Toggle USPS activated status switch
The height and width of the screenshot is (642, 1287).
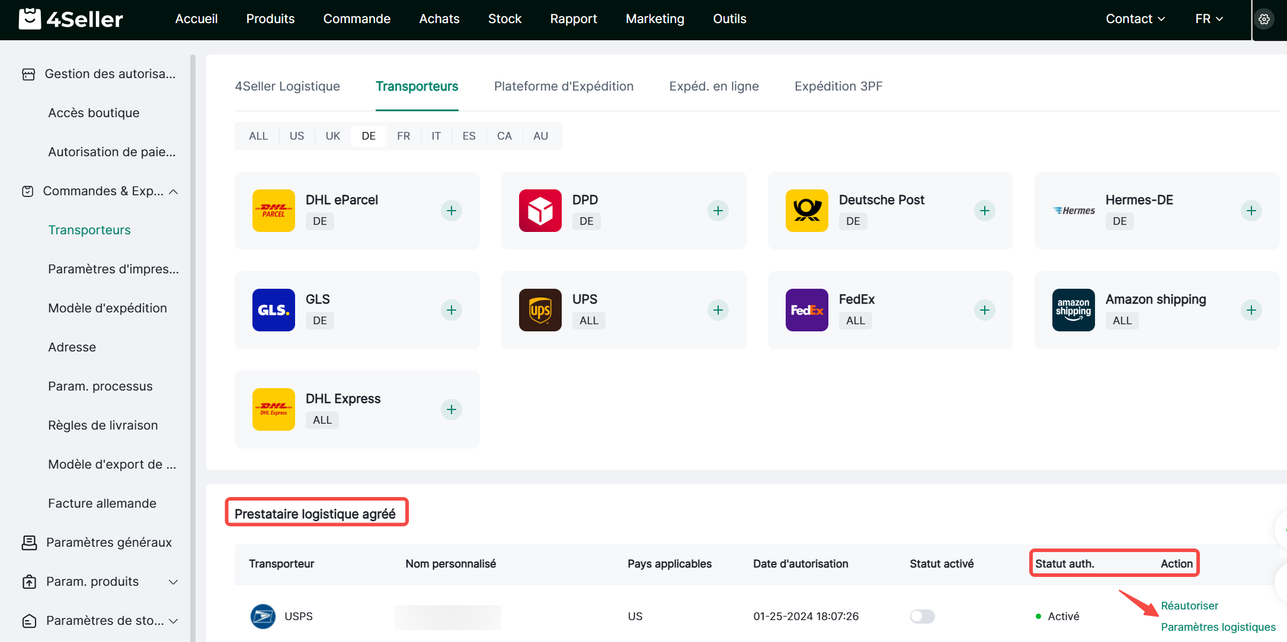point(922,617)
